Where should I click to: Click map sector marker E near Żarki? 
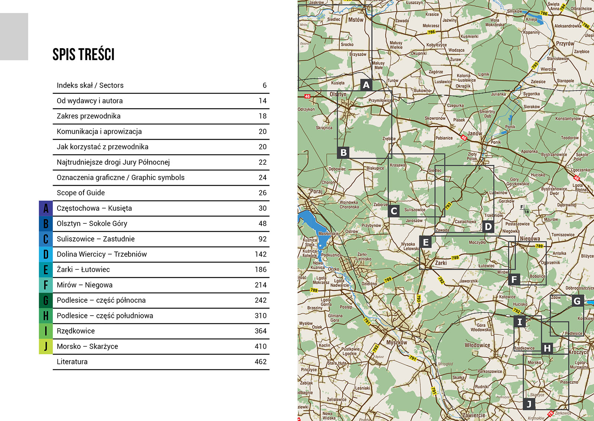pos(425,242)
